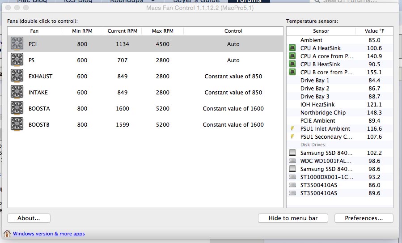Click the drive icon beside temperature 102.2
The height and width of the screenshot is (243, 402).
292,153
